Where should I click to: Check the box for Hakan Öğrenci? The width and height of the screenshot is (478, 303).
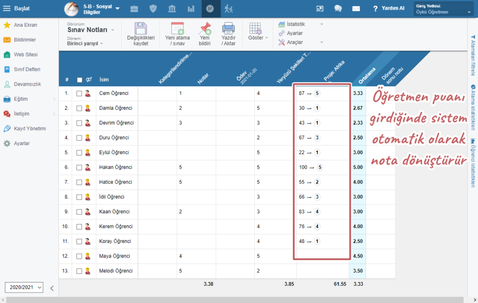(x=79, y=167)
